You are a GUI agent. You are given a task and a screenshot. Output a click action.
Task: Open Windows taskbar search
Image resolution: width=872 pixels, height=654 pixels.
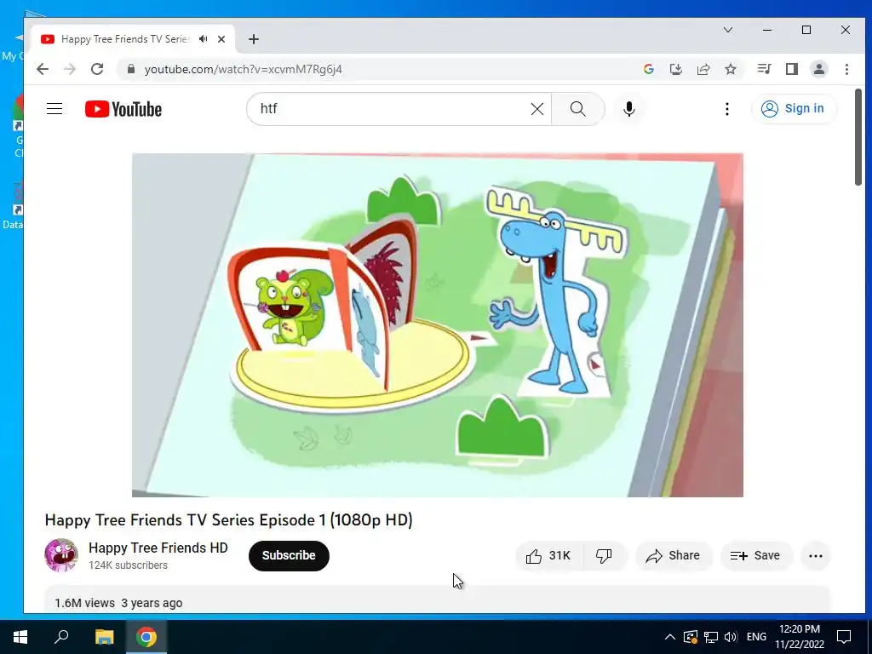point(61,637)
